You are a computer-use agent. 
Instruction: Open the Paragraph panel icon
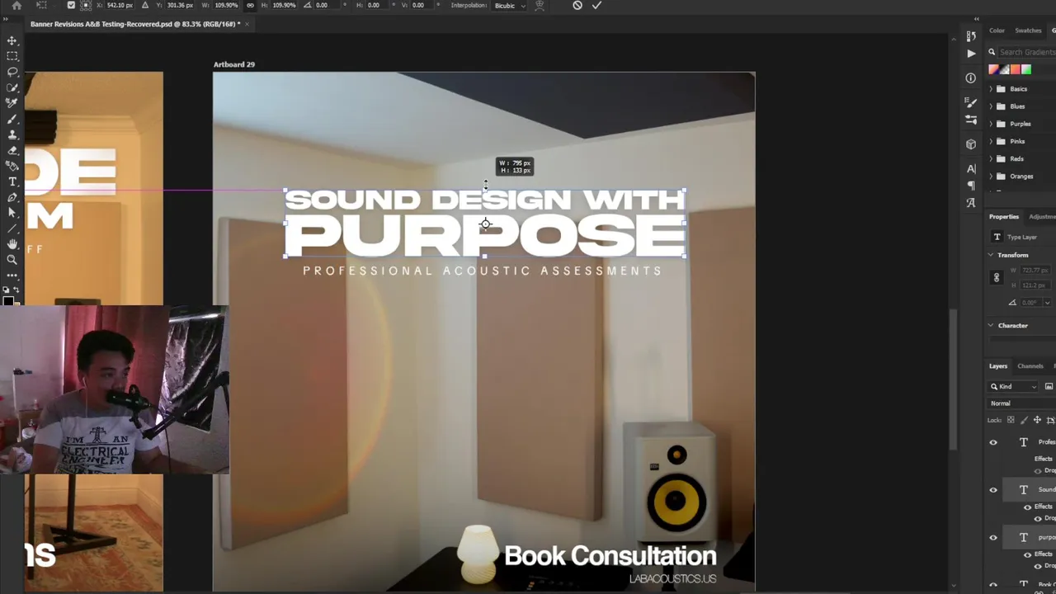click(971, 185)
